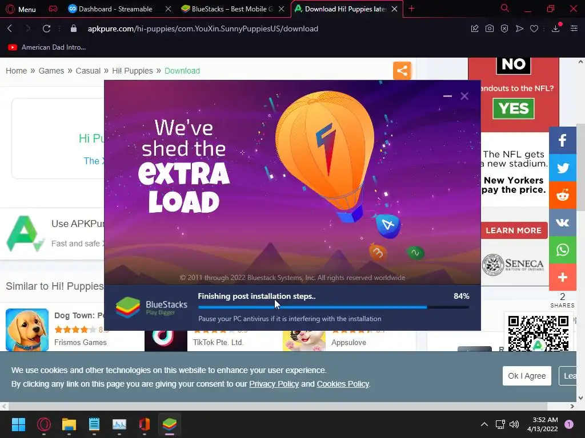The height and width of the screenshot is (438, 585).
Task: Open BlueStacks from the taskbar
Action: pos(169,424)
